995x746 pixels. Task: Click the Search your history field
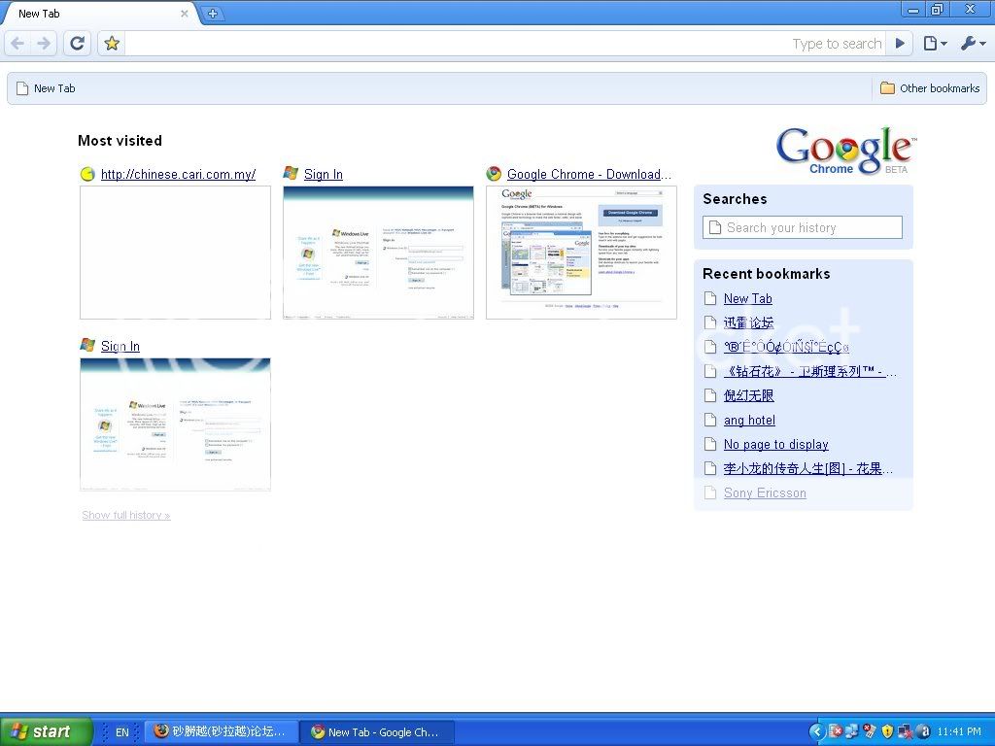[x=803, y=227]
